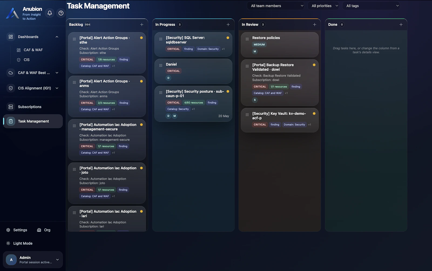Open All tags filter dropdown

[x=371, y=6]
